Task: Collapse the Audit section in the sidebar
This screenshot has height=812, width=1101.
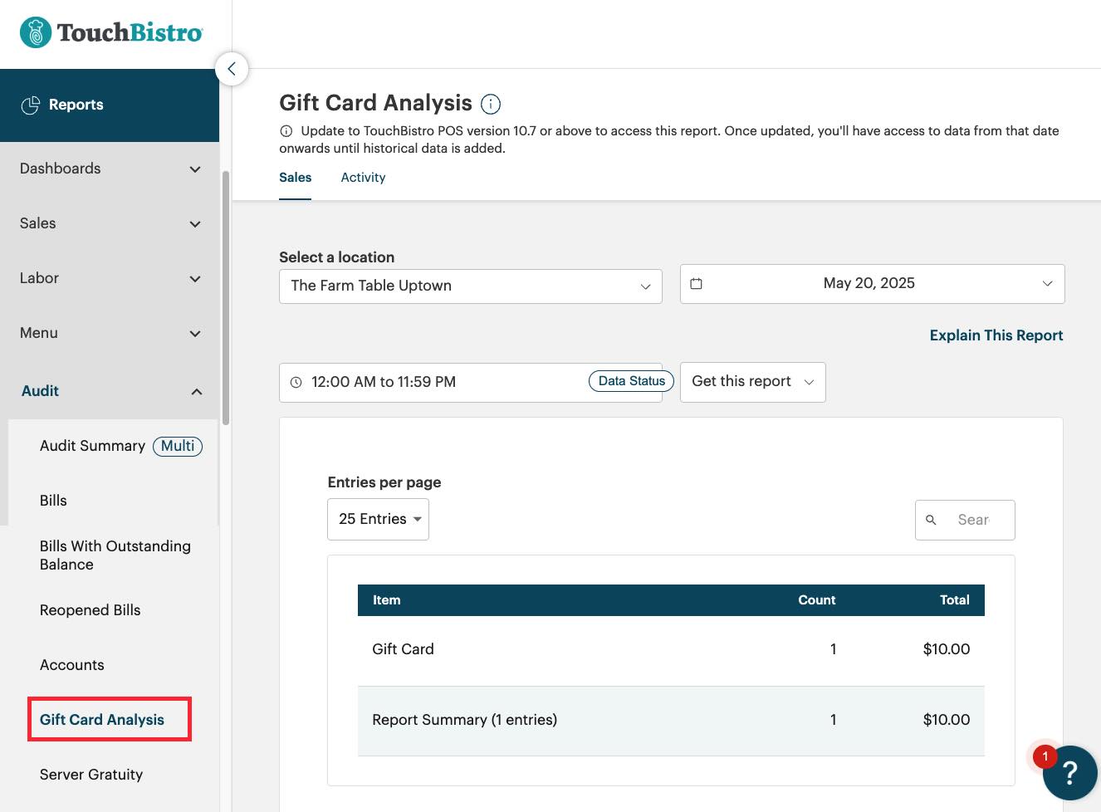Action: pos(196,391)
